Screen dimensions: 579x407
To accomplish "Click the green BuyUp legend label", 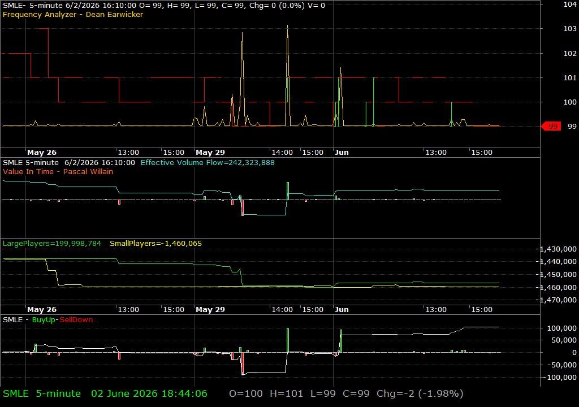I will pyautogui.click(x=44, y=320).
